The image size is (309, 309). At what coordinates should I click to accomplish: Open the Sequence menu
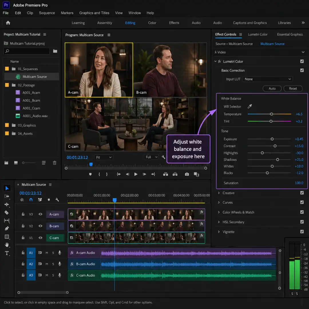[47, 13]
